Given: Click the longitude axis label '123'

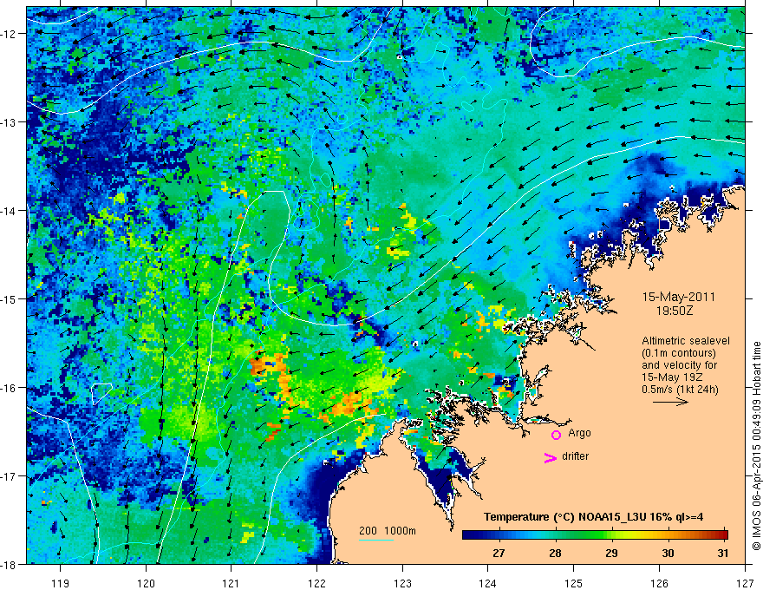Looking at the screenshot, I should point(402,583).
